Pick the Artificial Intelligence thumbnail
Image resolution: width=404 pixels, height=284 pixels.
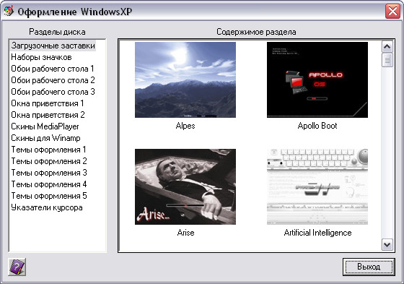point(317,186)
